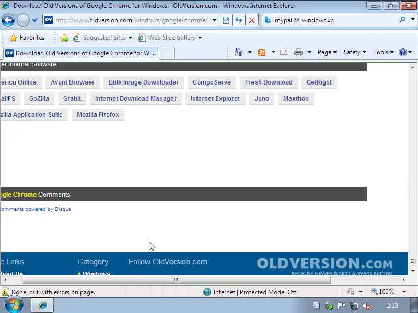Open Maxthon link
418x313 pixels.
point(296,99)
